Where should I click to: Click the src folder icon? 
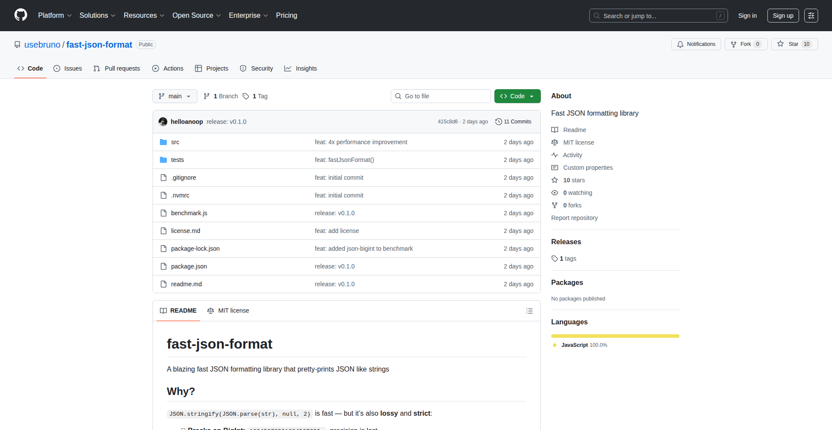tap(163, 142)
